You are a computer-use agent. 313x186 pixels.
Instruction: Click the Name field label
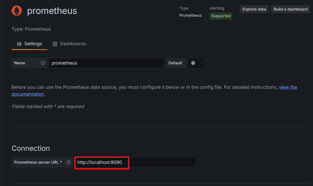(x=20, y=63)
